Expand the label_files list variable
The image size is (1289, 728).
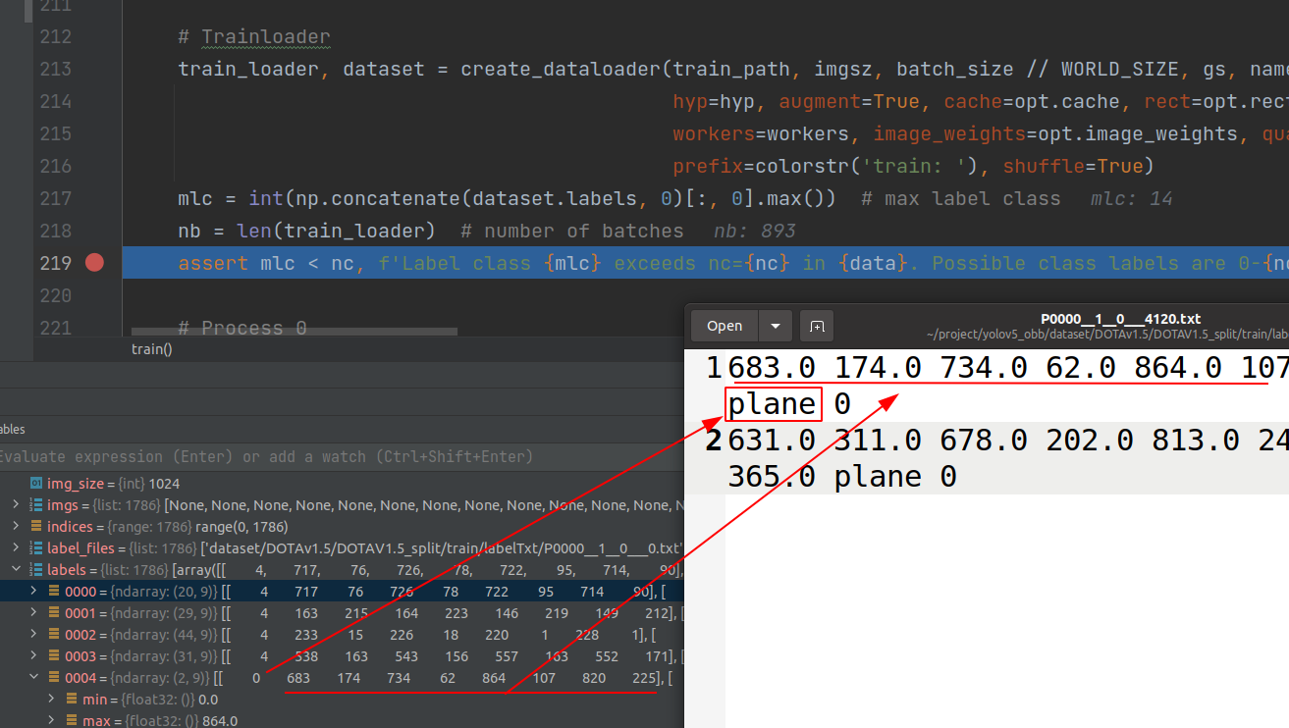pos(16,548)
